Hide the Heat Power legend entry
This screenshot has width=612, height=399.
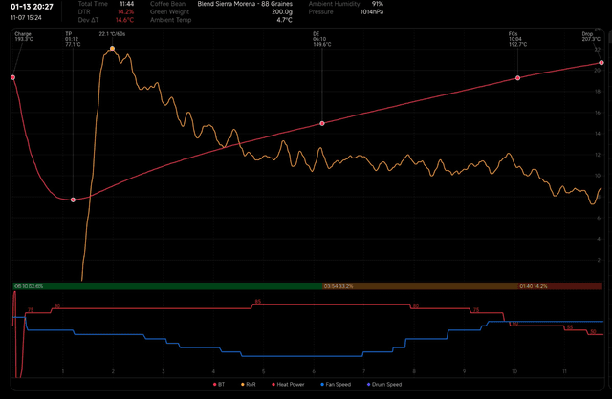(x=287, y=384)
